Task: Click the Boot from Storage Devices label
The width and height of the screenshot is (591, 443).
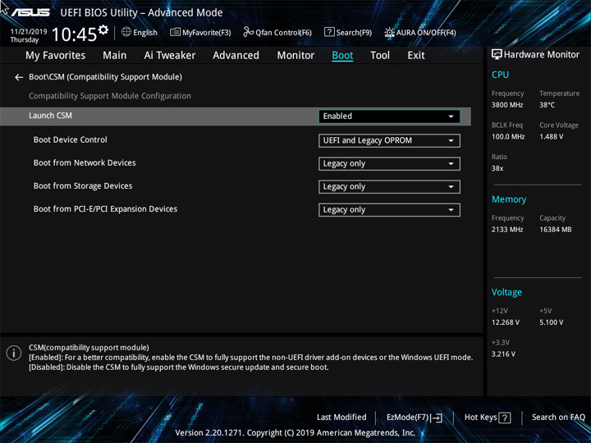Action: pos(83,185)
